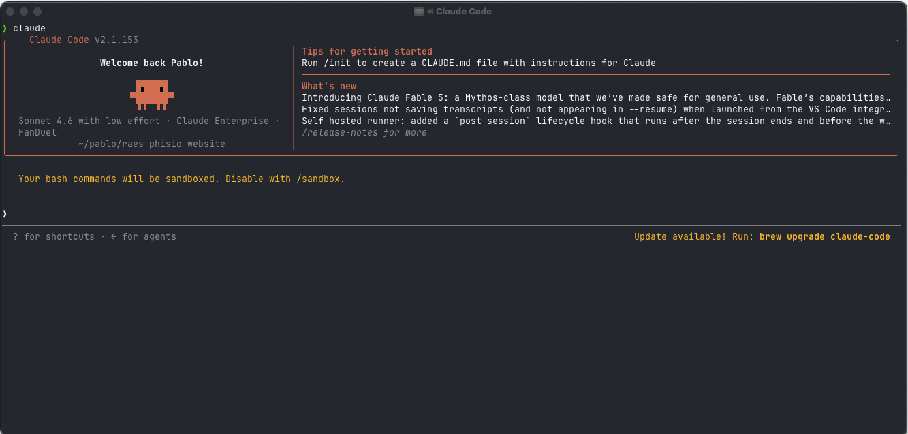
Task: Click the green shell prompt arrow
Action: 5,29
